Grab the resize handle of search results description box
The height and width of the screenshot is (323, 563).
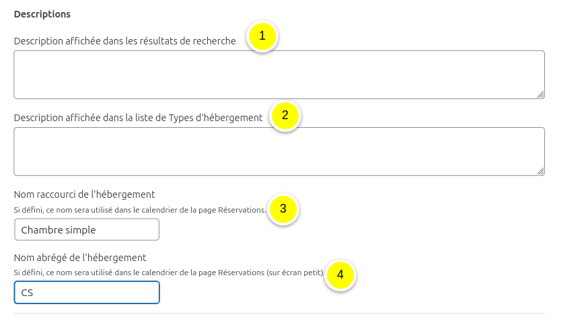pos(540,95)
